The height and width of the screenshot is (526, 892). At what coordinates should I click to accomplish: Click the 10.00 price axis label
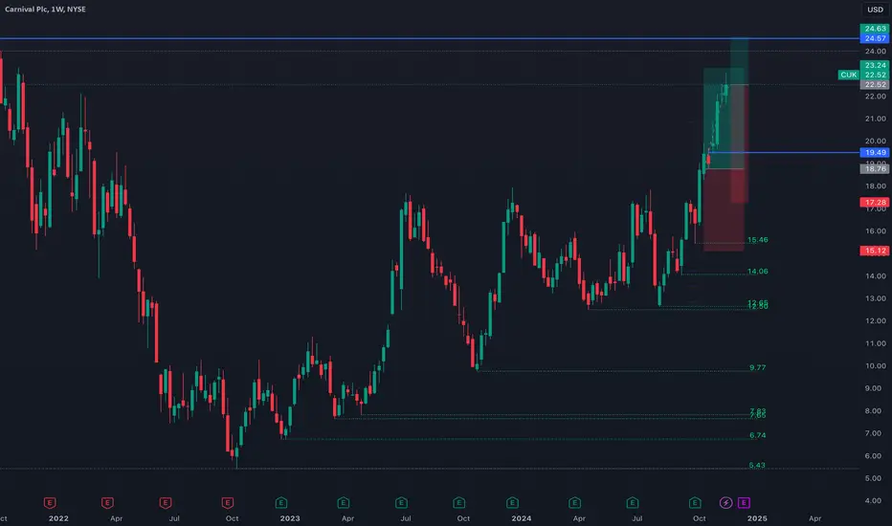(x=876, y=366)
